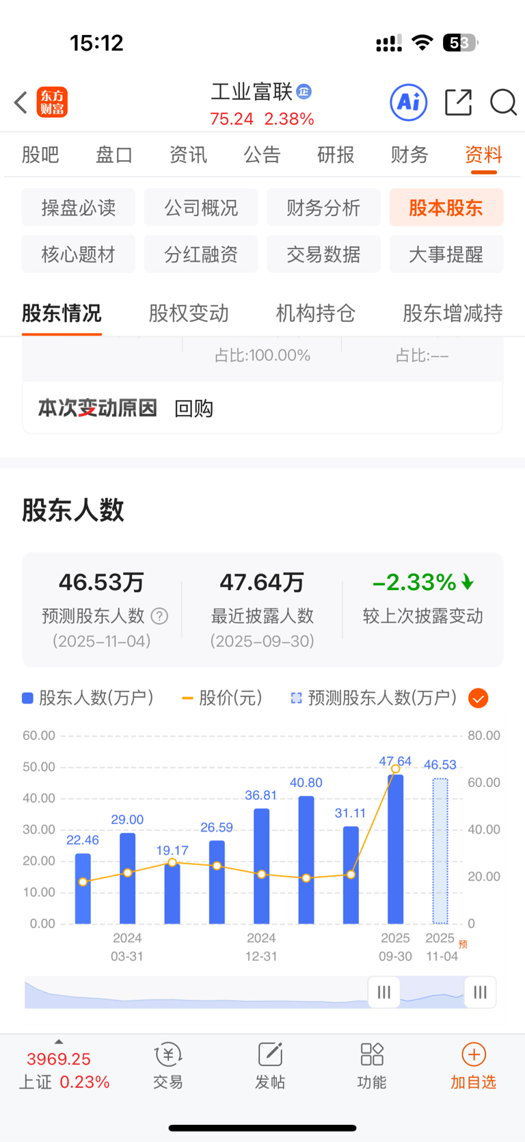The width and height of the screenshot is (525, 1142).
Task: Open 核心题材 section
Action: click(79, 254)
